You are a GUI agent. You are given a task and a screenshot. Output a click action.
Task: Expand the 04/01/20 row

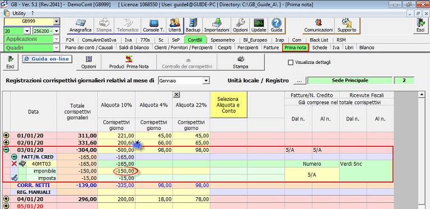coord(7,199)
